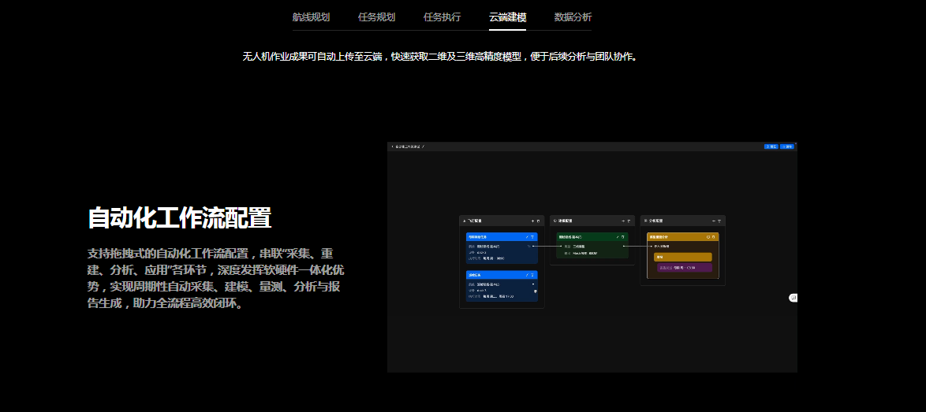Click the back arrow in workflow title bar
This screenshot has width=926, height=412.
coord(392,147)
